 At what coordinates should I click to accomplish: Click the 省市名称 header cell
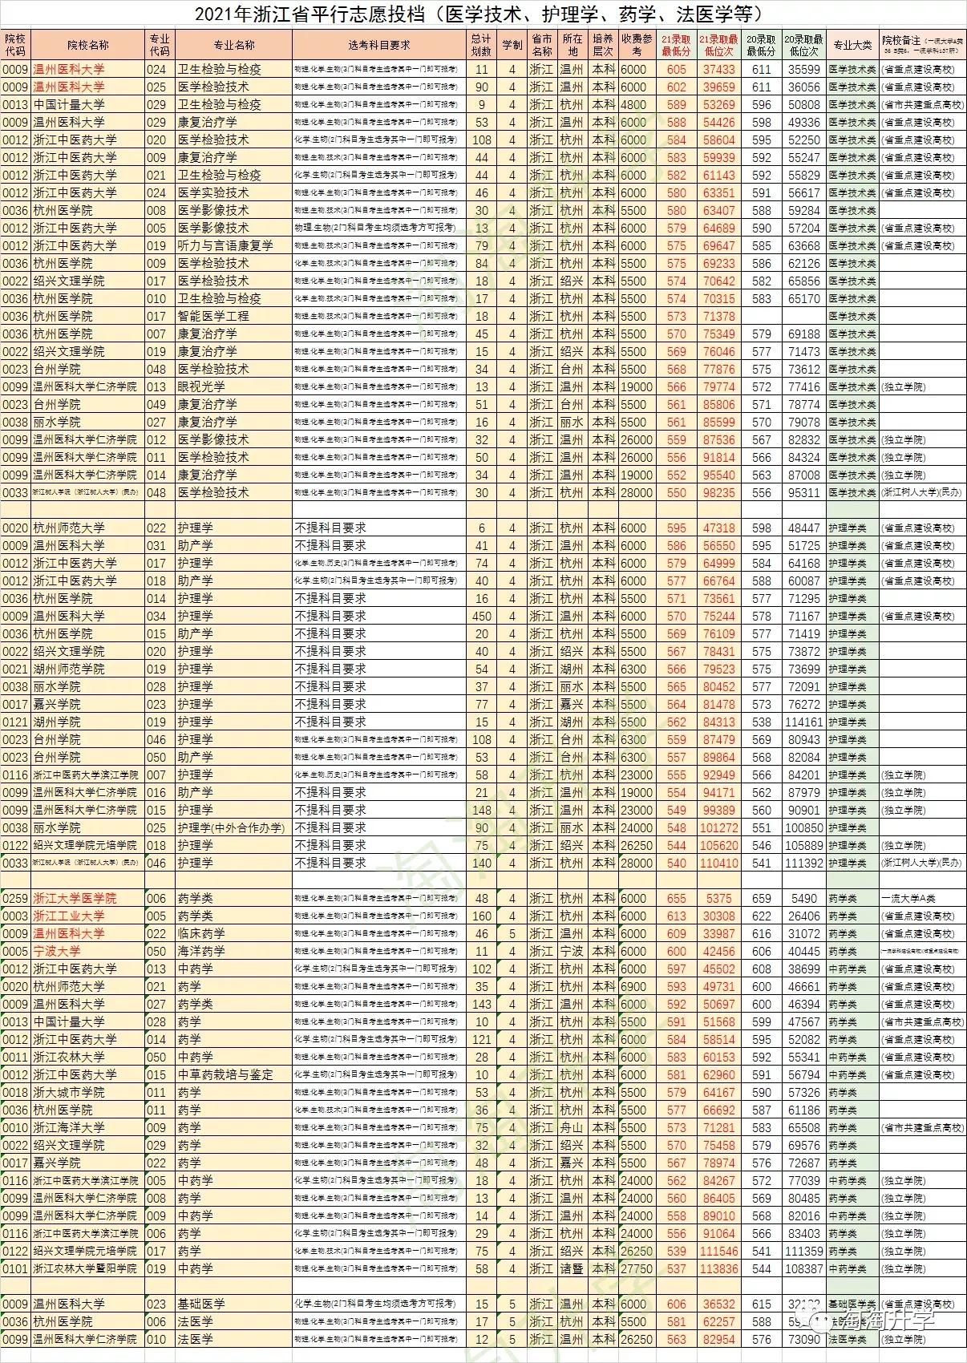[542, 45]
